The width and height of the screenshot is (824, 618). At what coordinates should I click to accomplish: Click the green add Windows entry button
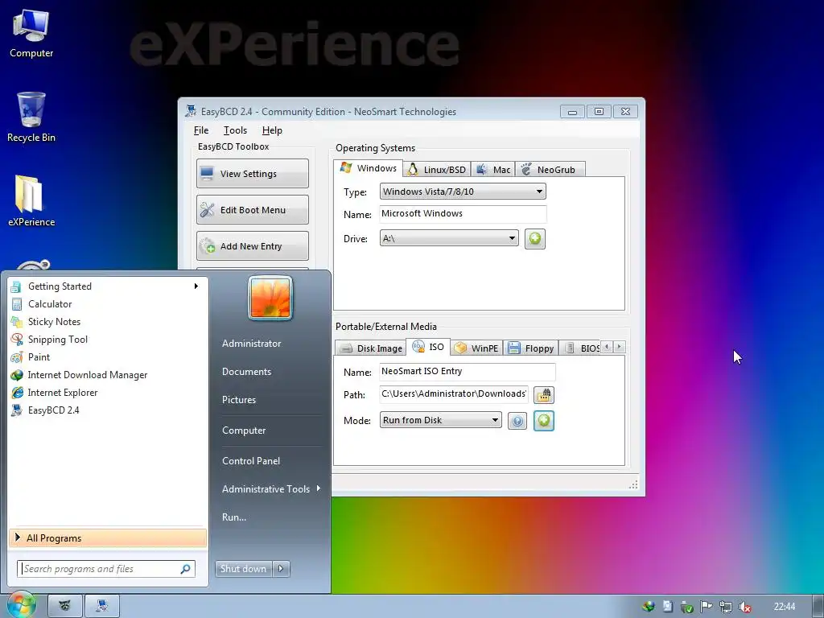(534, 238)
